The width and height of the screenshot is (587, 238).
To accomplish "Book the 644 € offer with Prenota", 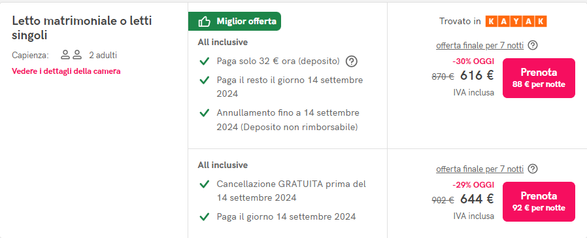I will point(539,201).
